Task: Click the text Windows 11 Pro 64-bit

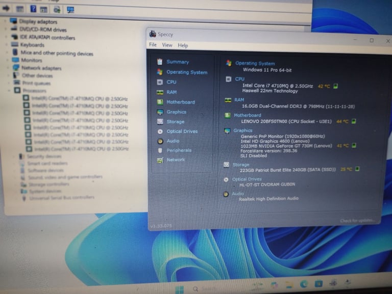Action: click(x=267, y=70)
